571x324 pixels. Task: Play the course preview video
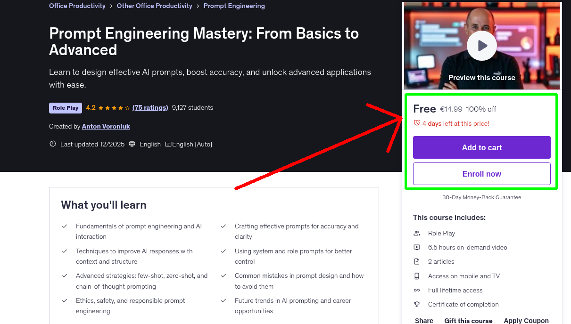(x=481, y=45)
